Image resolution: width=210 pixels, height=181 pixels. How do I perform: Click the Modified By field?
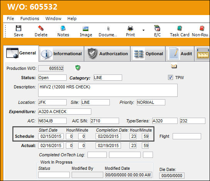[x=87, y=175]
